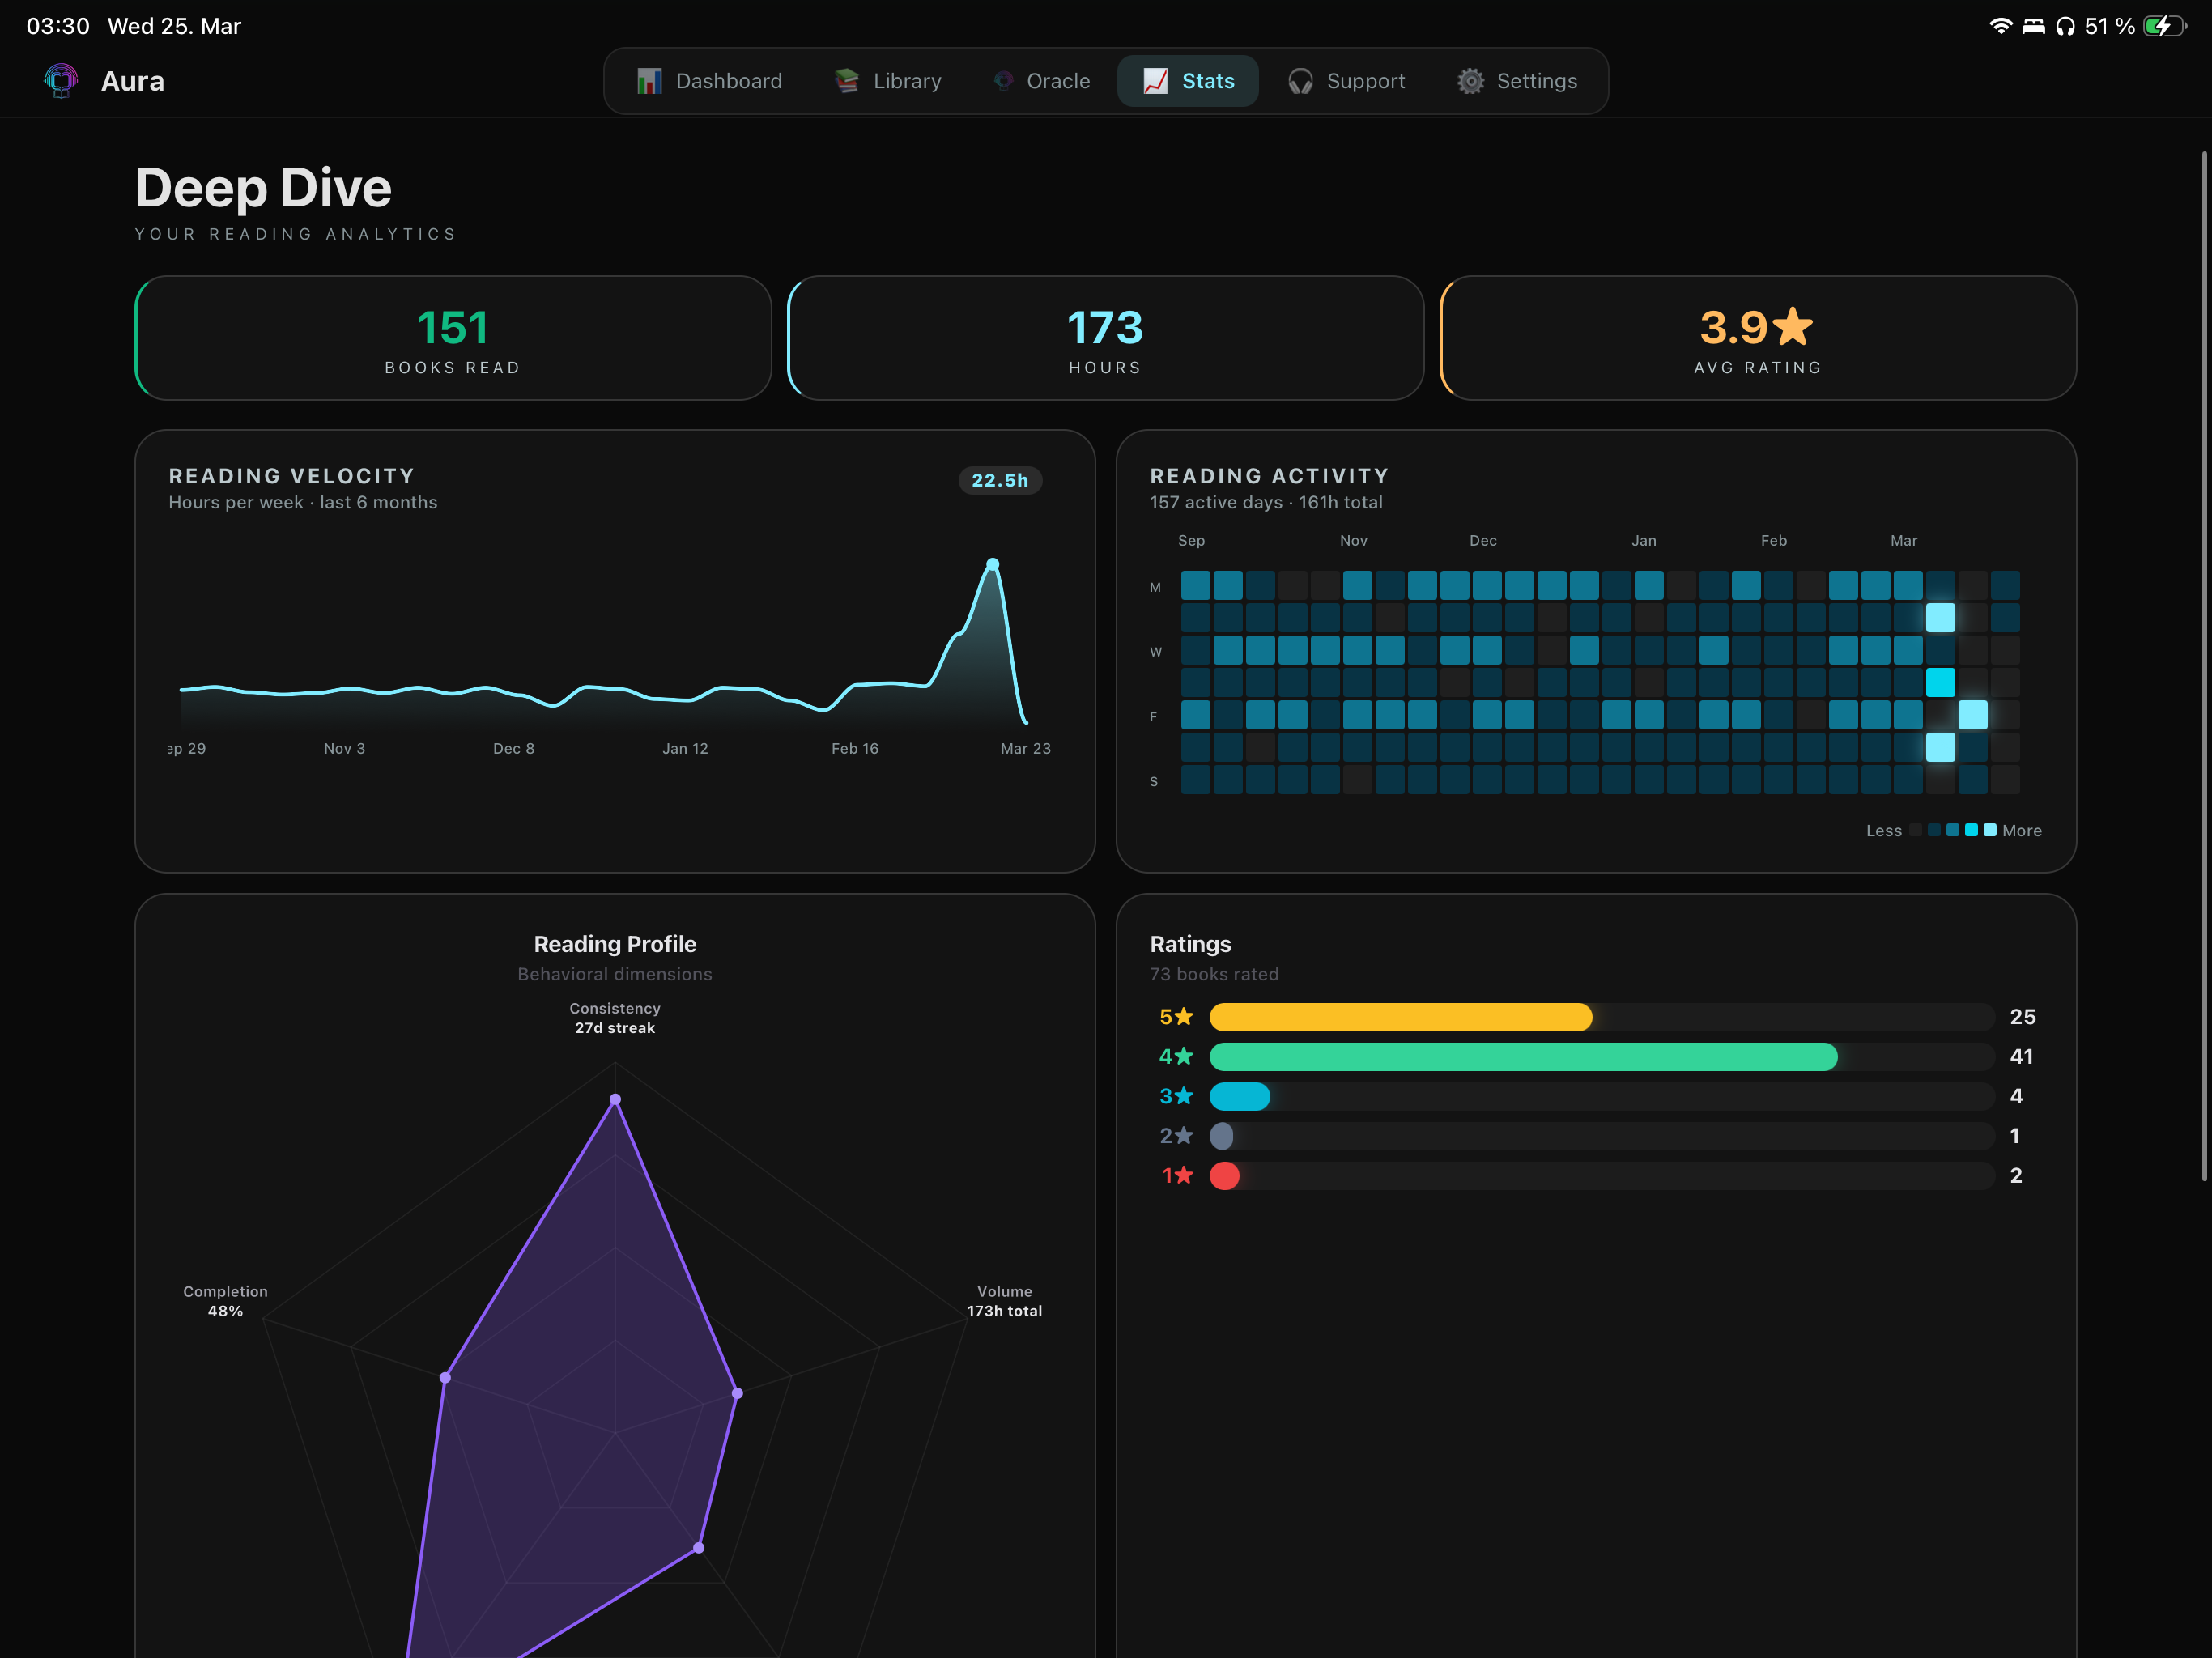Viewport: 2212px width, 1658px height.
Task: Tap the "Nov 3" velocity axis label
Action: 344,748
